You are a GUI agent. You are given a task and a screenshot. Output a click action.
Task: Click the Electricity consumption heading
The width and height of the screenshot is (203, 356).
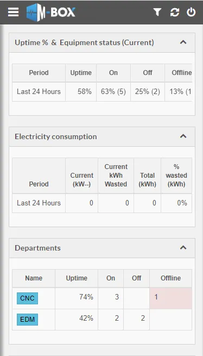(x=56, y=136)
